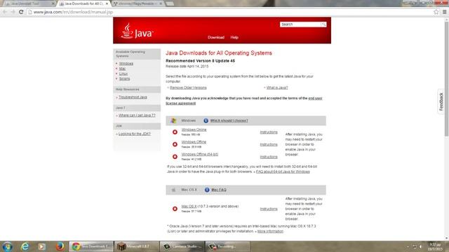Click blue info icon next to Which should I choose
This screenshot has width=449, height=252.
(206, 120)
